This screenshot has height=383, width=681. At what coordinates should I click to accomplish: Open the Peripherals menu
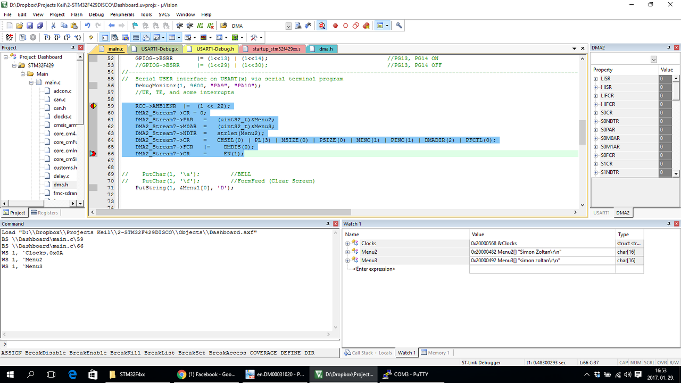click(122, 14)
